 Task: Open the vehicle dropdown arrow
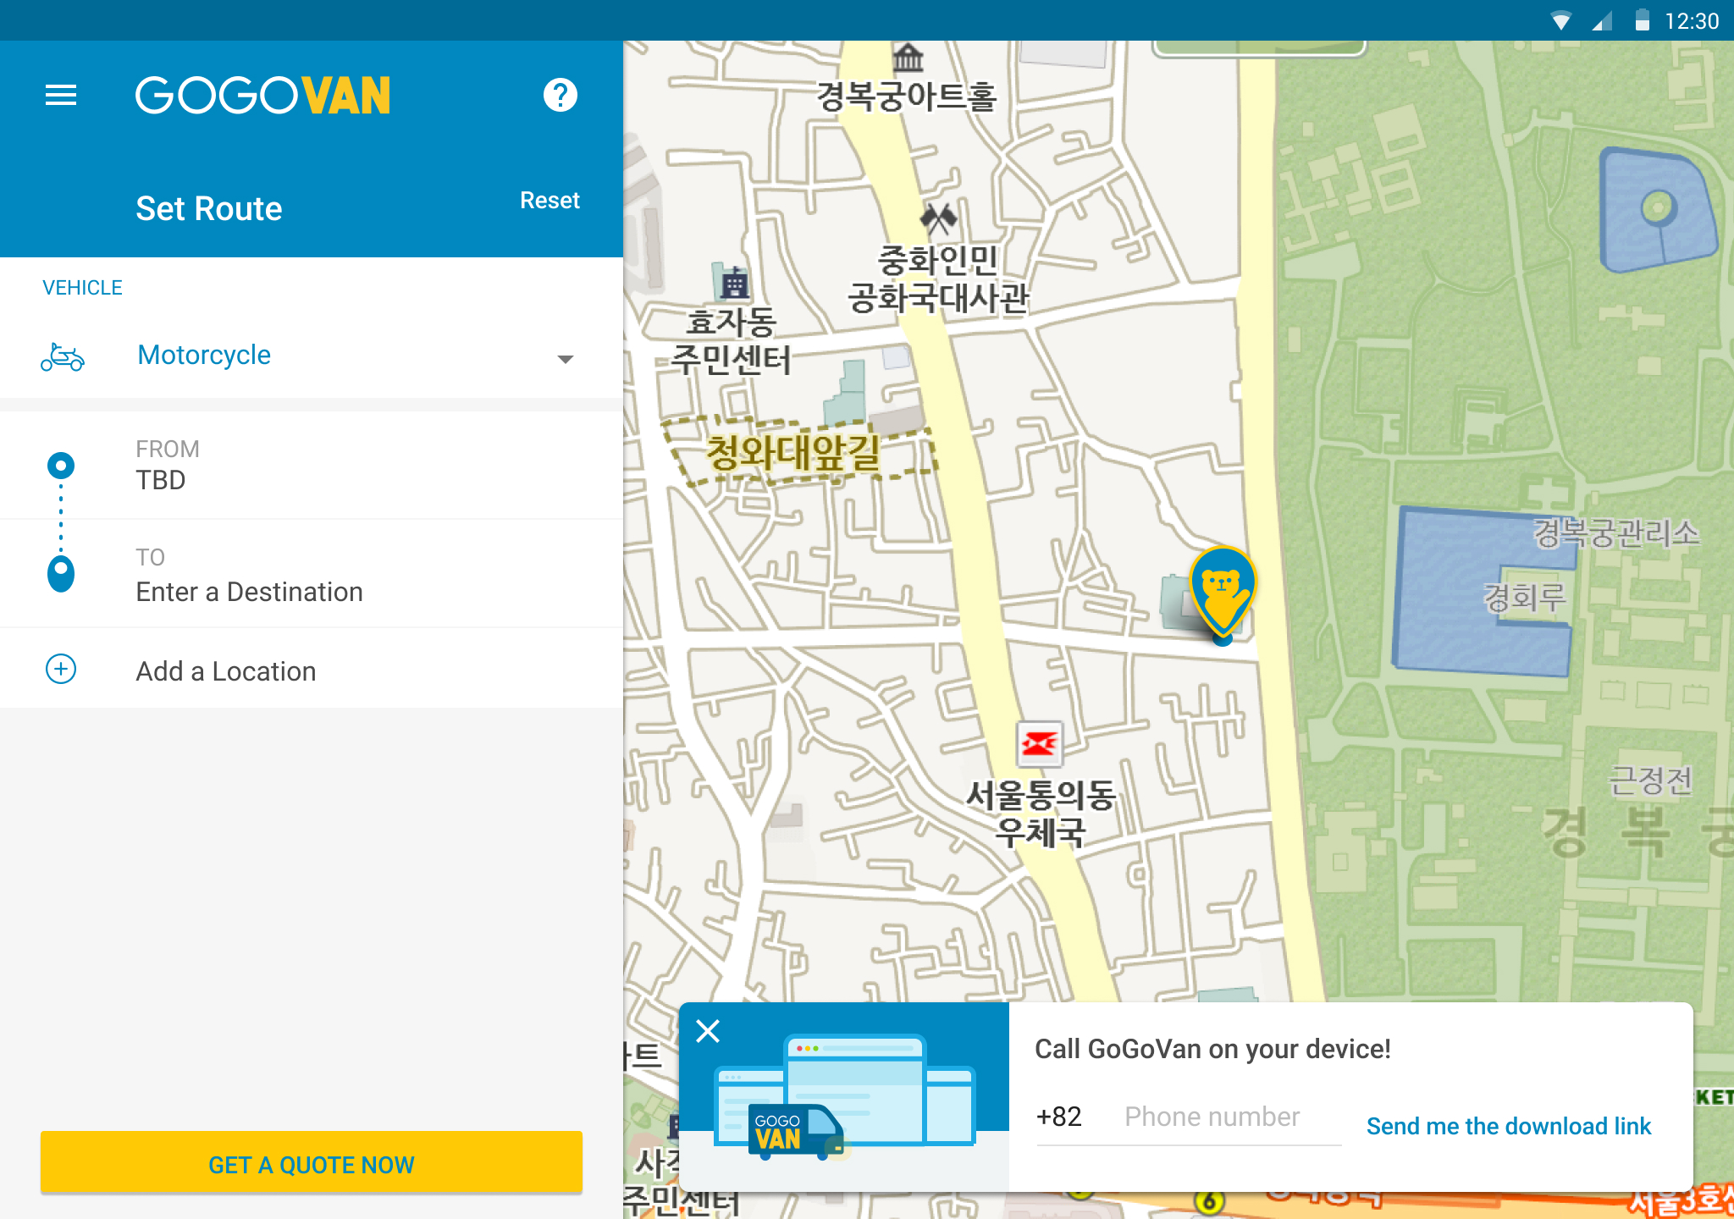pyautogui.click(x=566, y=359)
